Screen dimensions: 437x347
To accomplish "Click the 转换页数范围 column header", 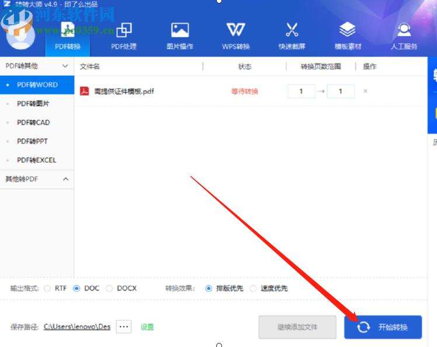I will (x=321, y=66).
